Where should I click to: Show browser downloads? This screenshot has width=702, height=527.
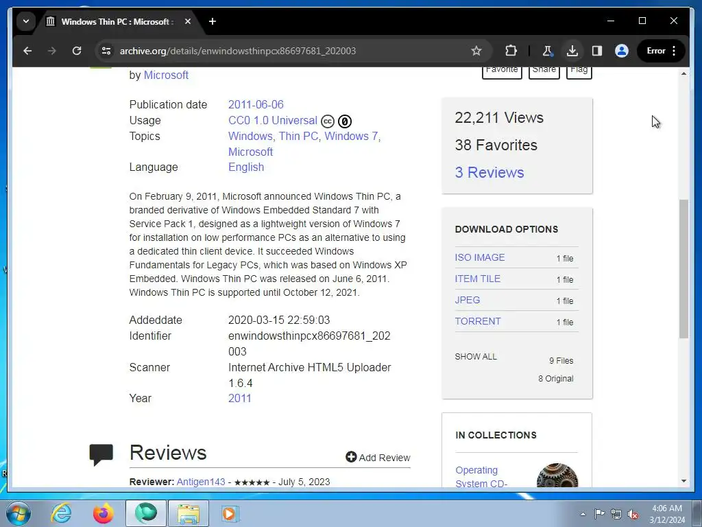point(572,51)
